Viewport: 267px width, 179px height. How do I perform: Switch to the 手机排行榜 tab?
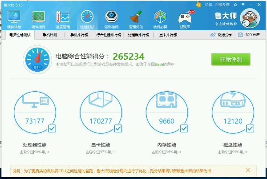79,35
